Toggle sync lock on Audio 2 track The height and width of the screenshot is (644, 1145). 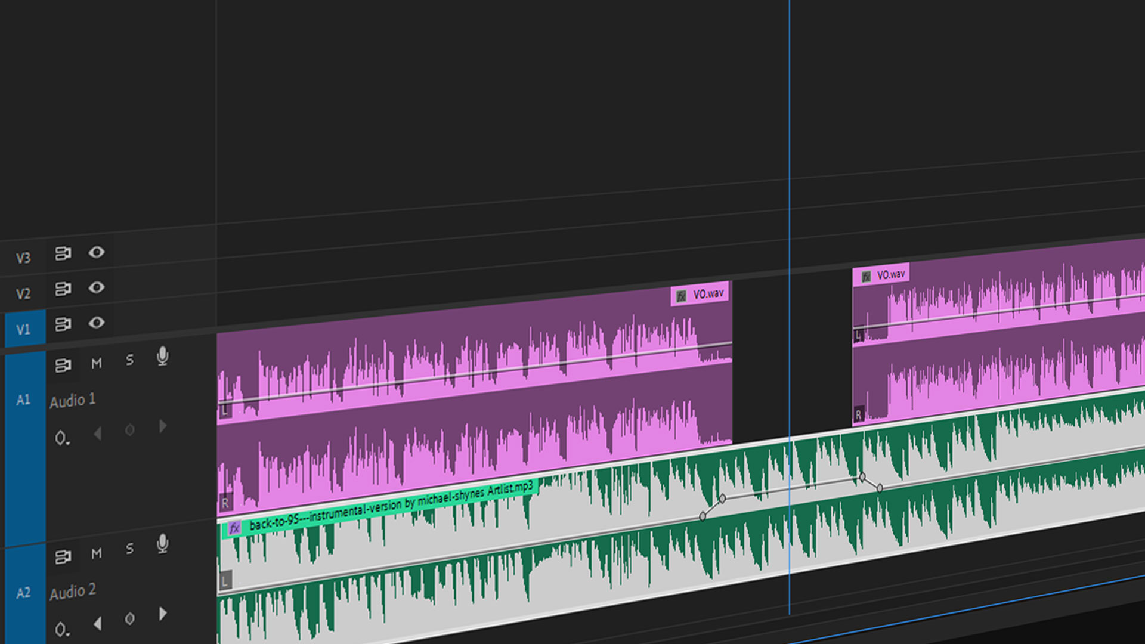coord(63,557)
